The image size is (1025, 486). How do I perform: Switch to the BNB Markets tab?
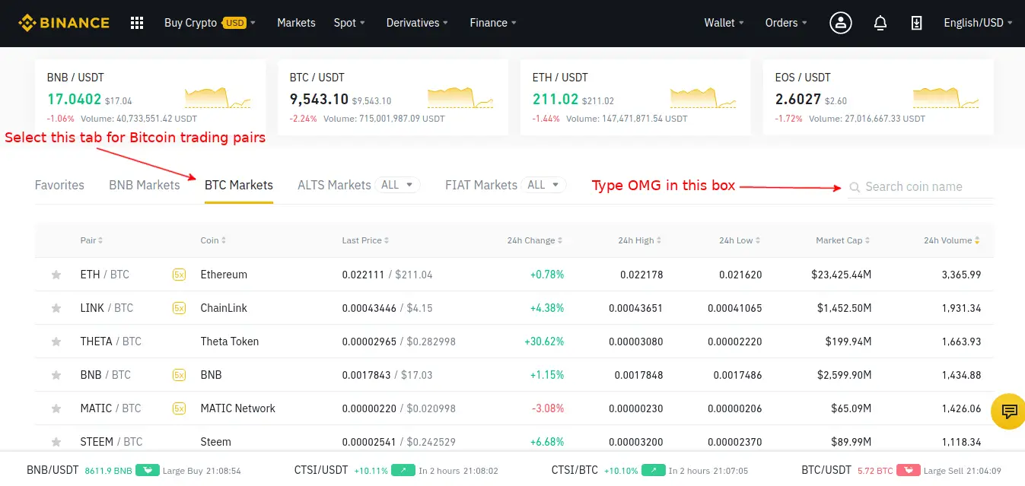145,185
